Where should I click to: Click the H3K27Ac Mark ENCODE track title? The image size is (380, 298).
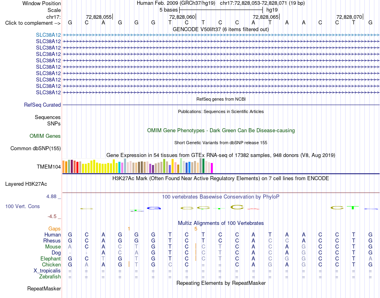click(221, 179)
